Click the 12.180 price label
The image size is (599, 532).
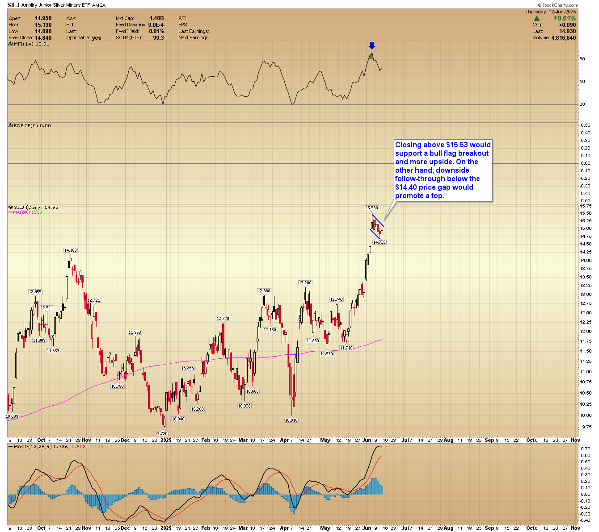(270, 330)
